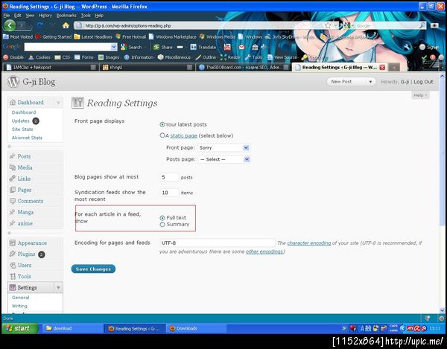
Task: Switch to the IAMClaz + Nekopost tab
Action: tap(51, 68)
